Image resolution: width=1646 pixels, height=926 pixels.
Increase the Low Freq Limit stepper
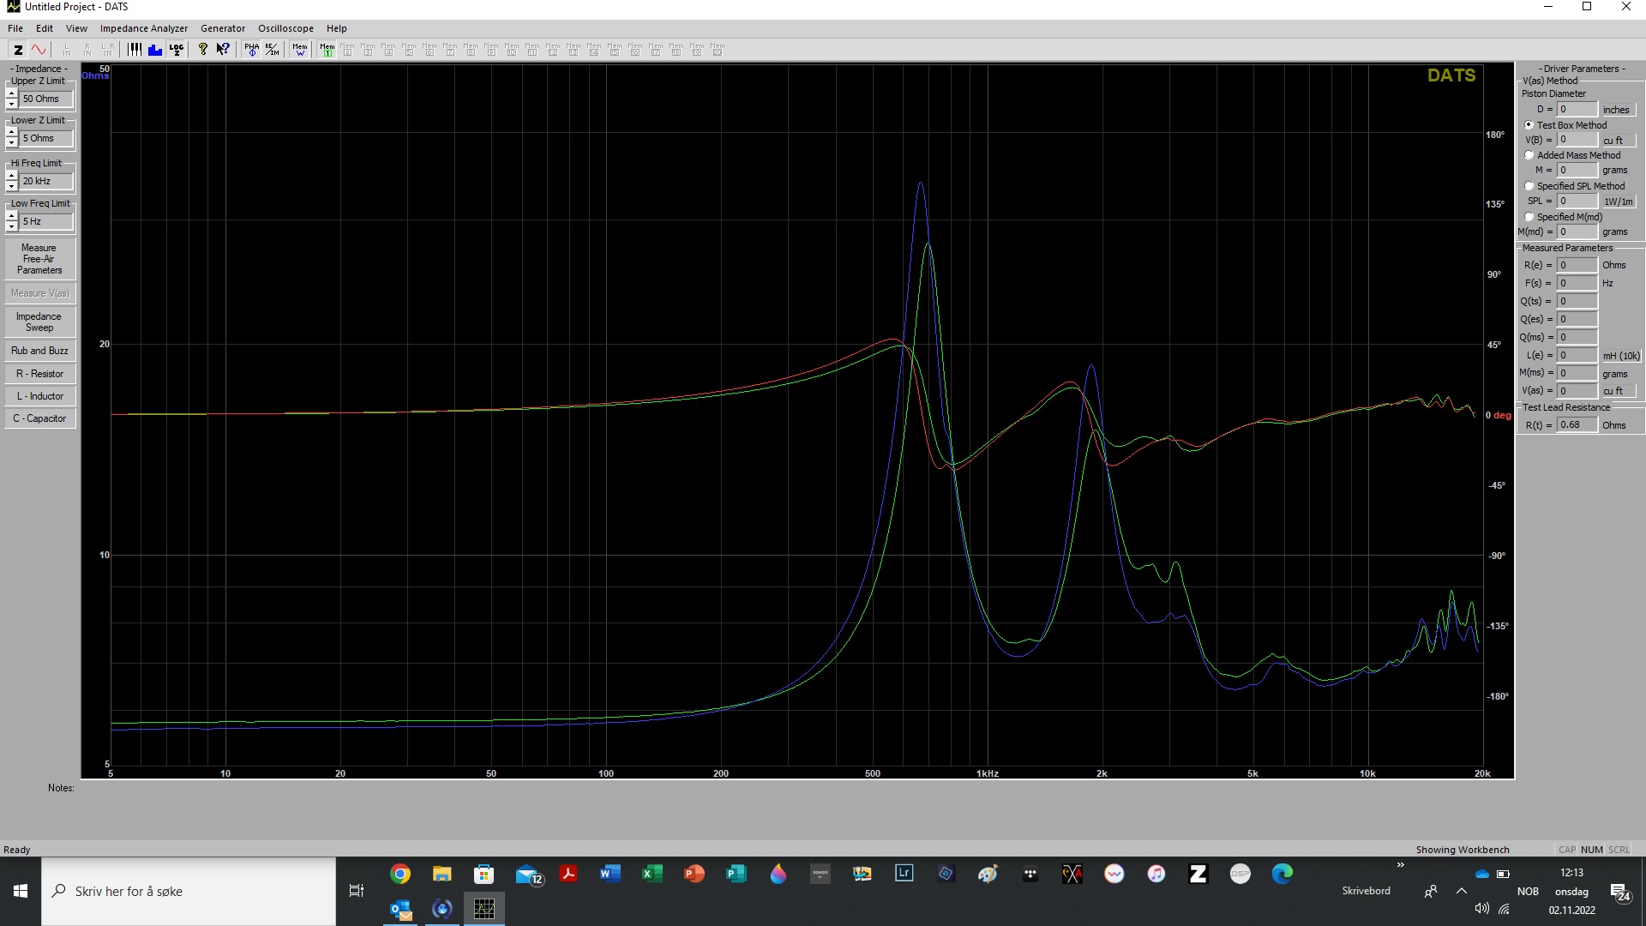pos(11,216)
